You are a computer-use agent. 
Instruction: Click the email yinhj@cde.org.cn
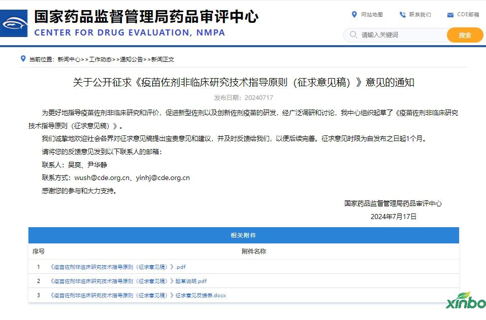click(x=163, y=178)
